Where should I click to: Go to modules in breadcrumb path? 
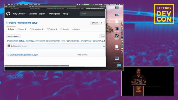[x=29, y=41]
